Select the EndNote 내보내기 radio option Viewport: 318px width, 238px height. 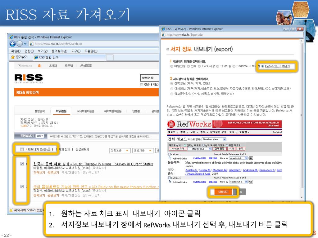point(234,66)
